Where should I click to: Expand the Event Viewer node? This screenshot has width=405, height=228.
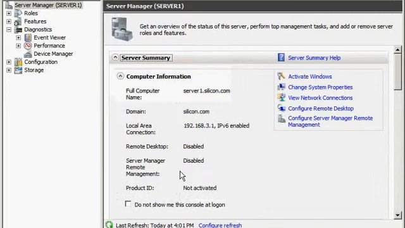(18, 38)
